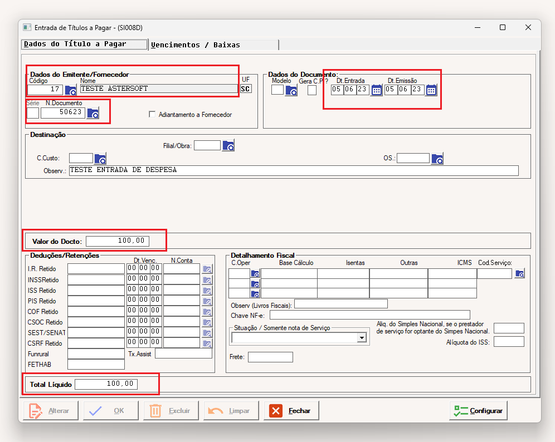Screen dimensions: 555x442
Task: Click day segment of Dt.Entrada date
Action: pyautogui.click(x=336, y=90)
